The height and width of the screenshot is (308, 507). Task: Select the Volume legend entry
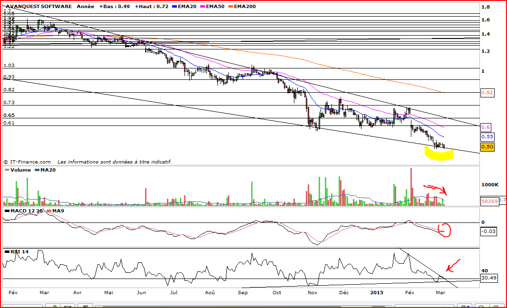coord(18,170)
